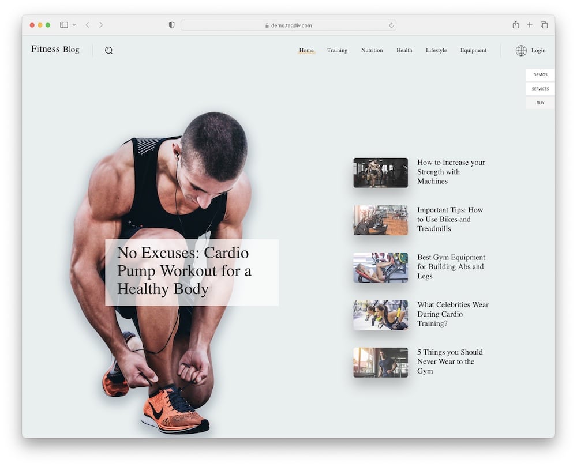This screenshot has width=577, height=467.
Task: Show the tab overview icon
Action: 544,25
